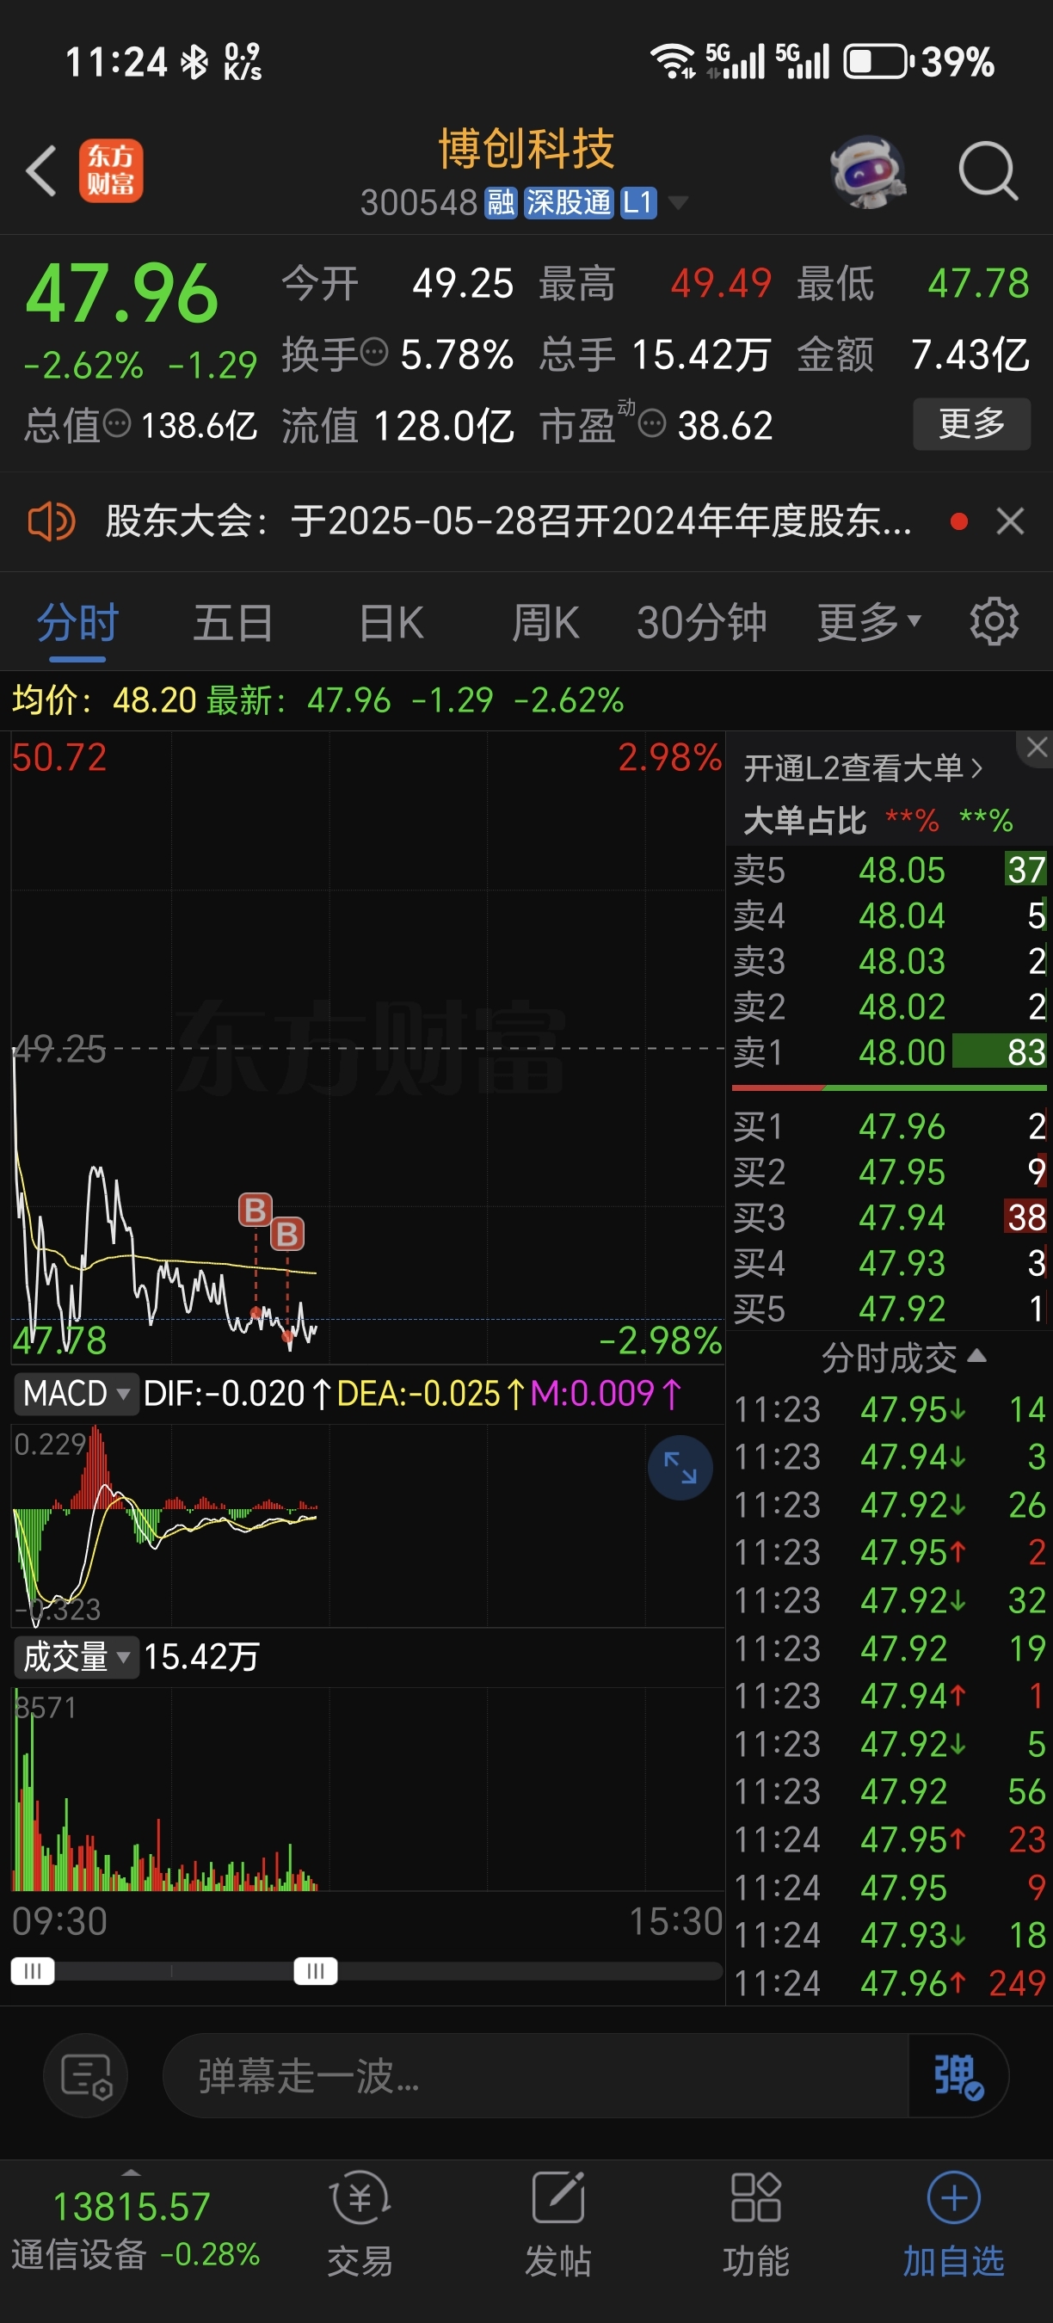Switch to the 五日 tab

click(233, 623)
